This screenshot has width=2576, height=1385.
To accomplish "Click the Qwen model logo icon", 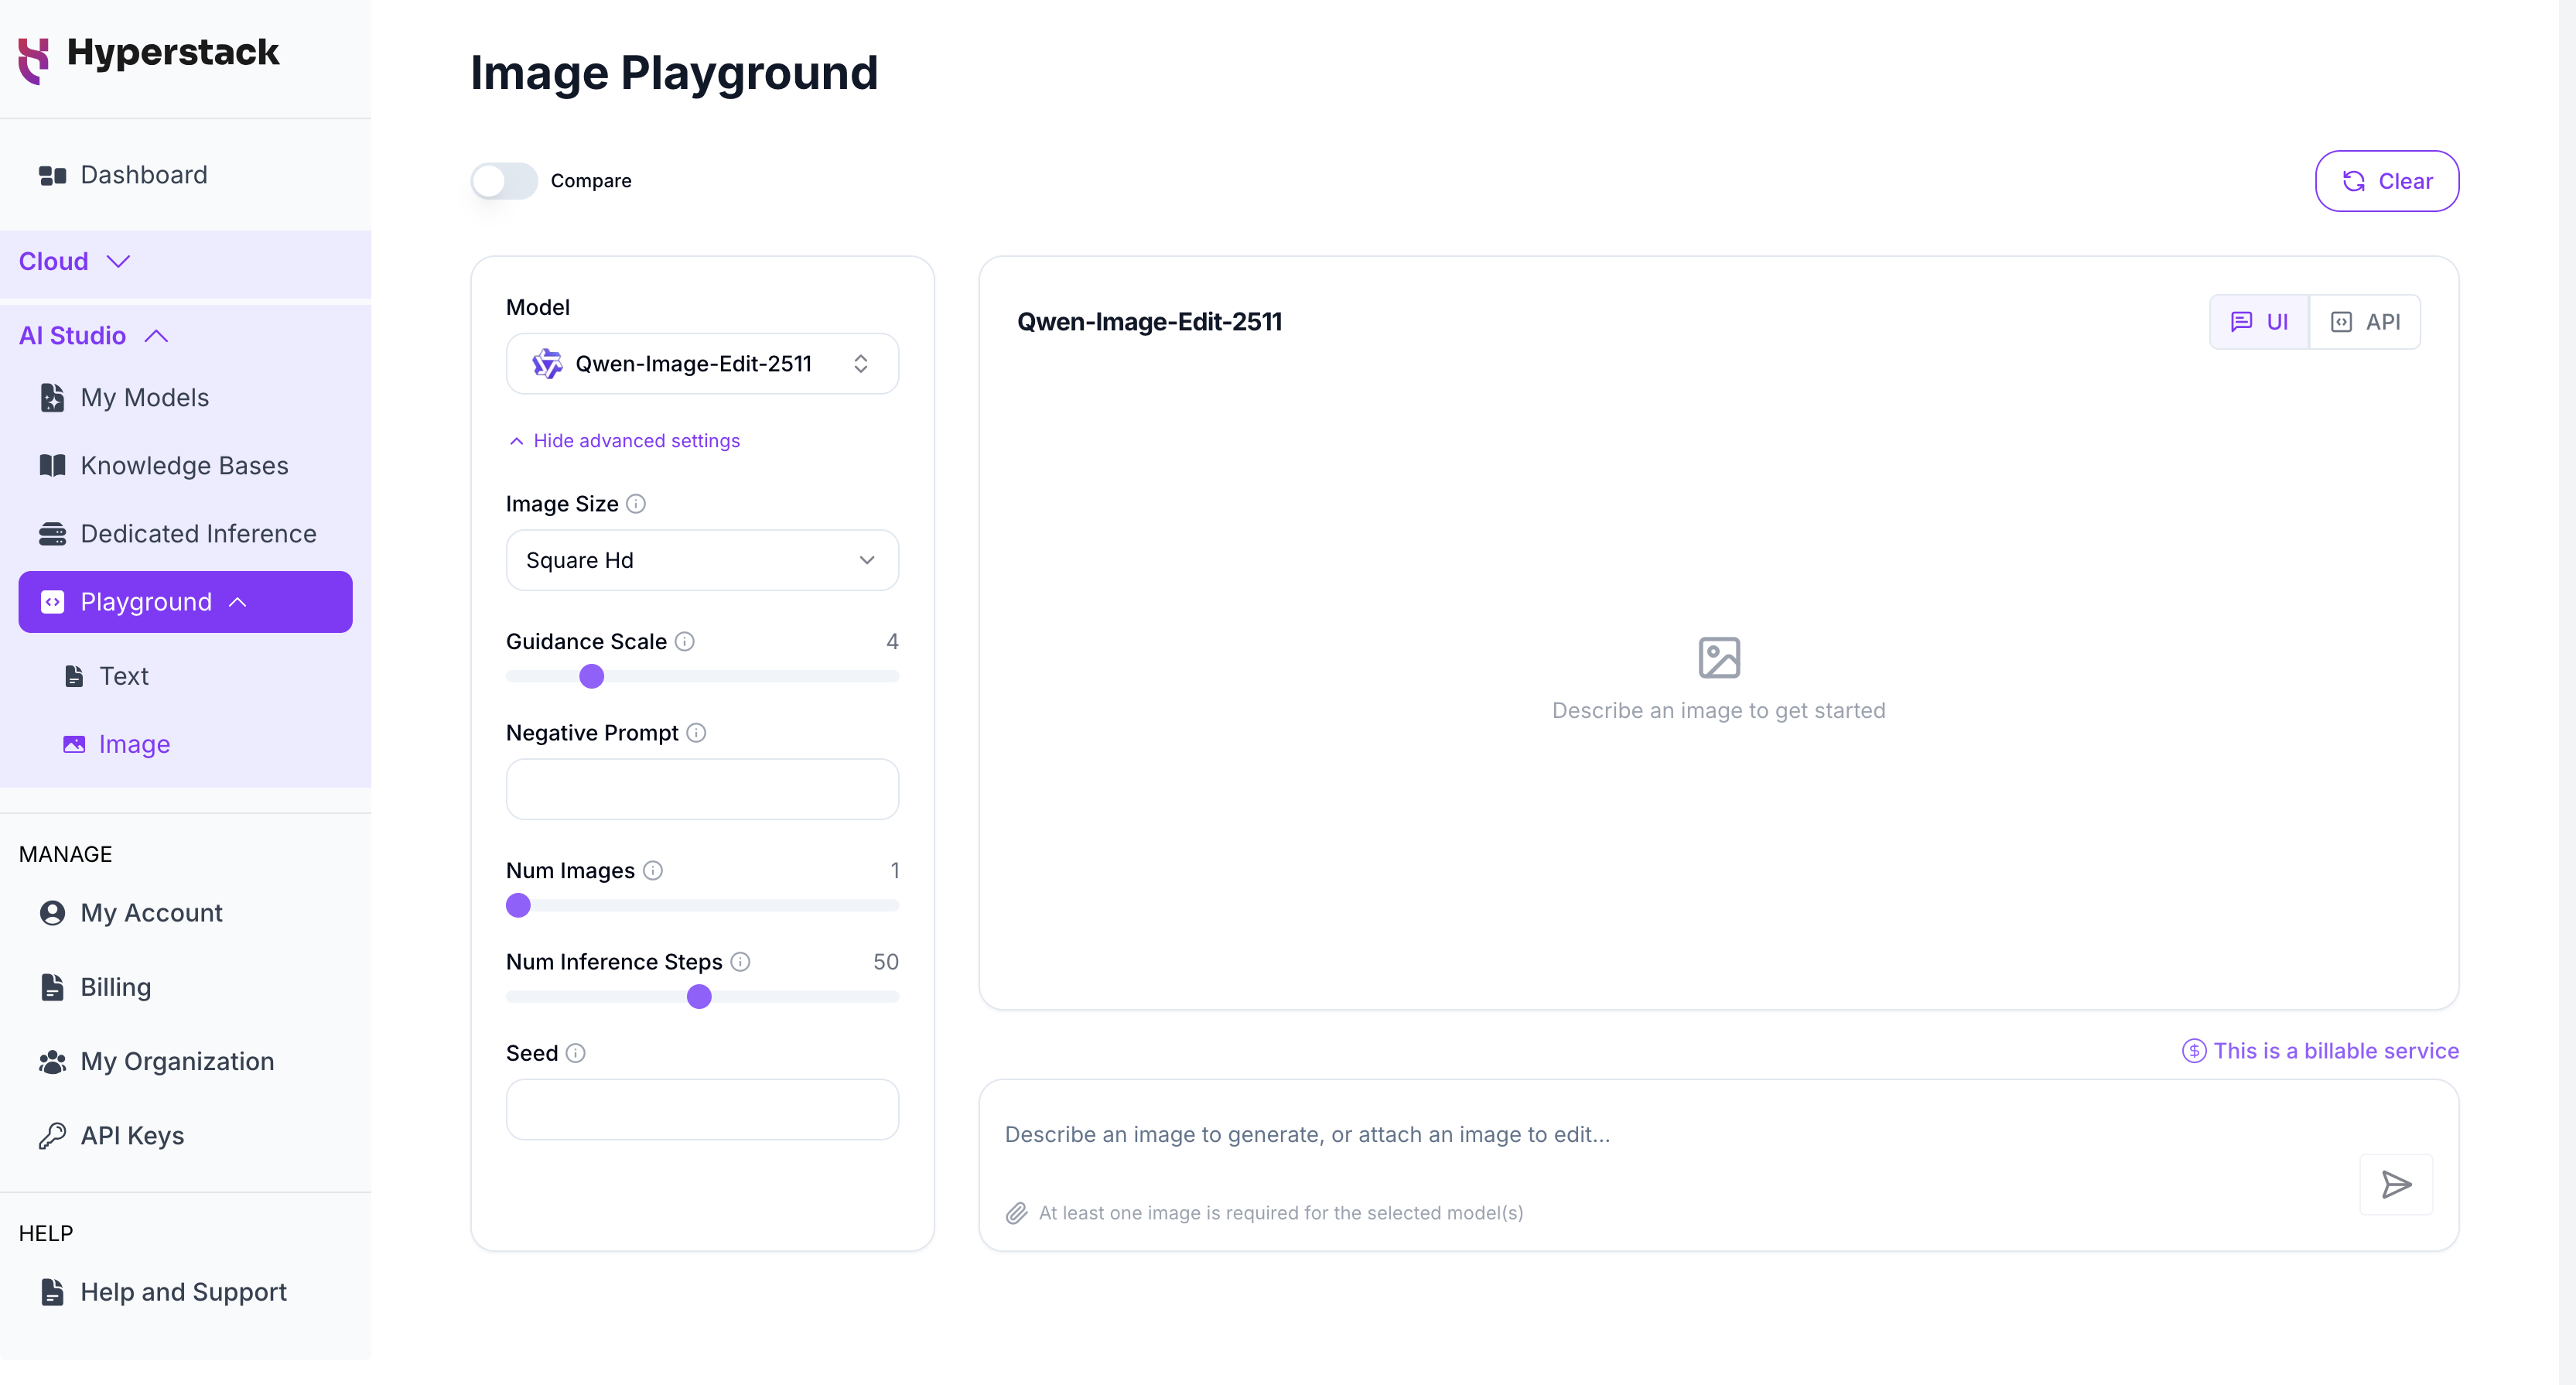I will point(547,364).
